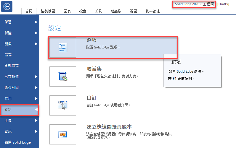Open the 資訊 sidebar menu

coord(20,131)
